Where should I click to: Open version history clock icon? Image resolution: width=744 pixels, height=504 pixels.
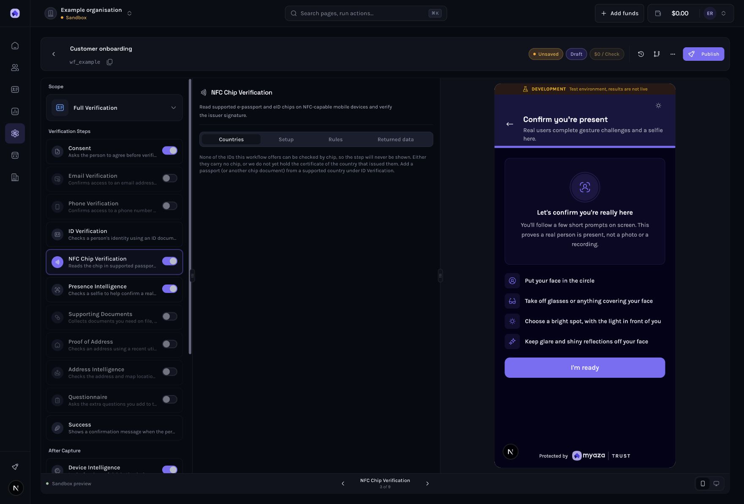point(641,54)
